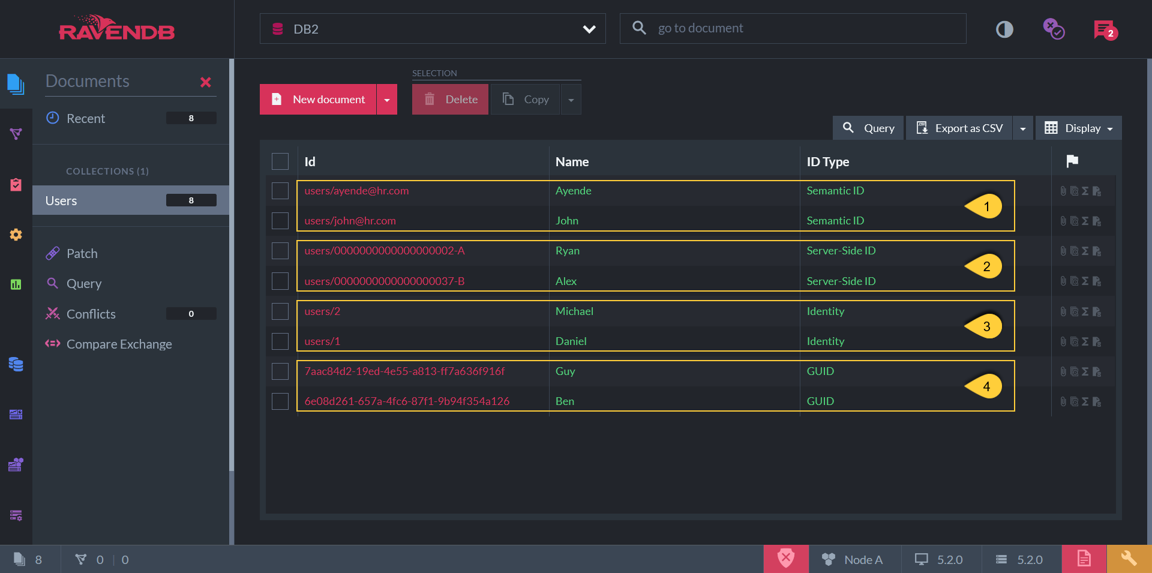Click Node A cluster indicator
The height and width of the screenshot is (573, 1152).
(x=853, y=559)
